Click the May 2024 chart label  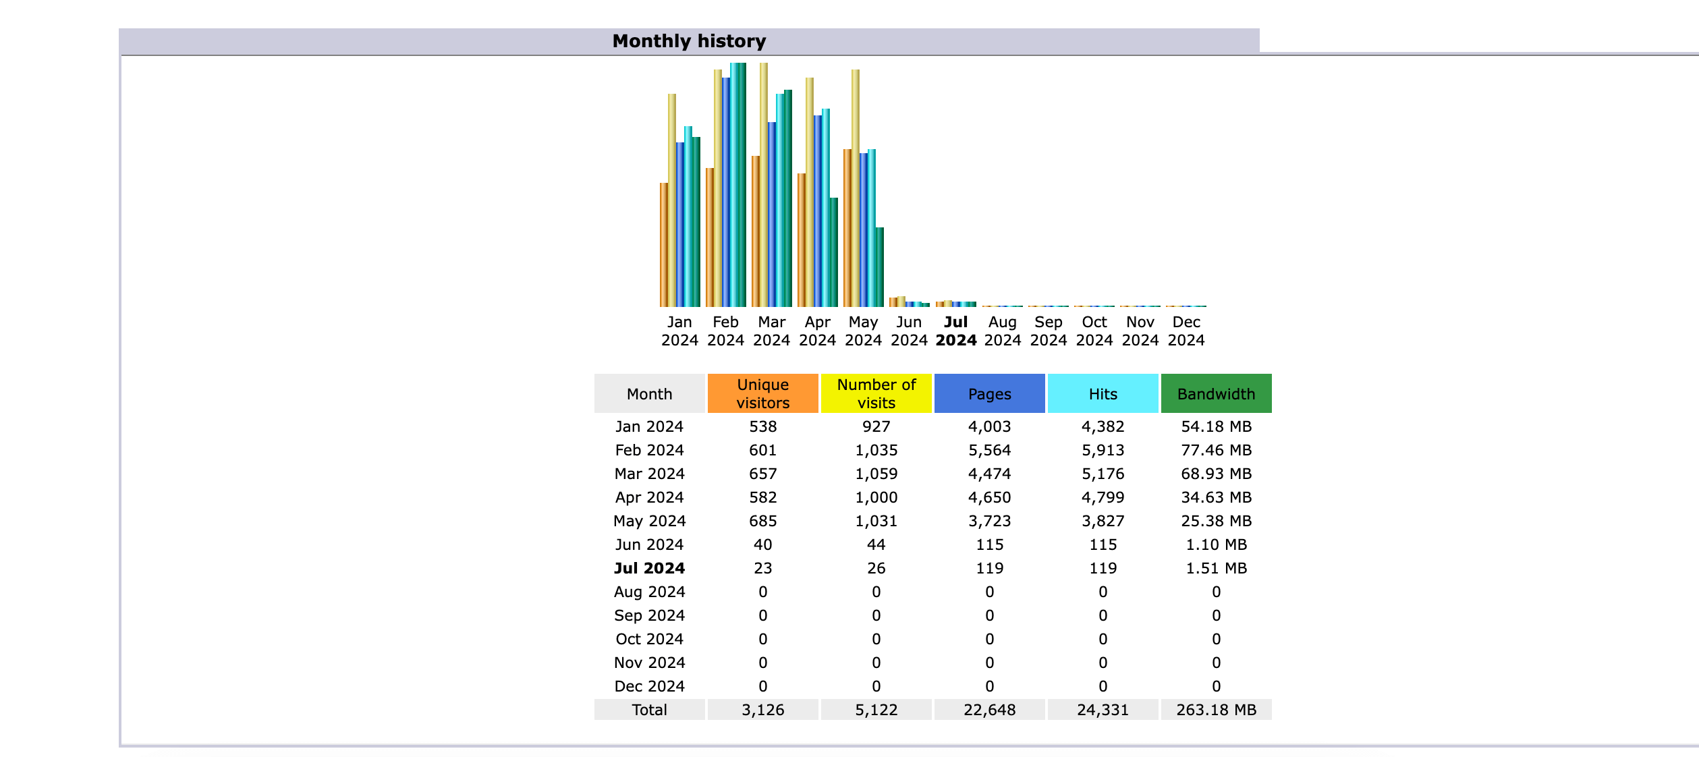(x=863, y=331)
